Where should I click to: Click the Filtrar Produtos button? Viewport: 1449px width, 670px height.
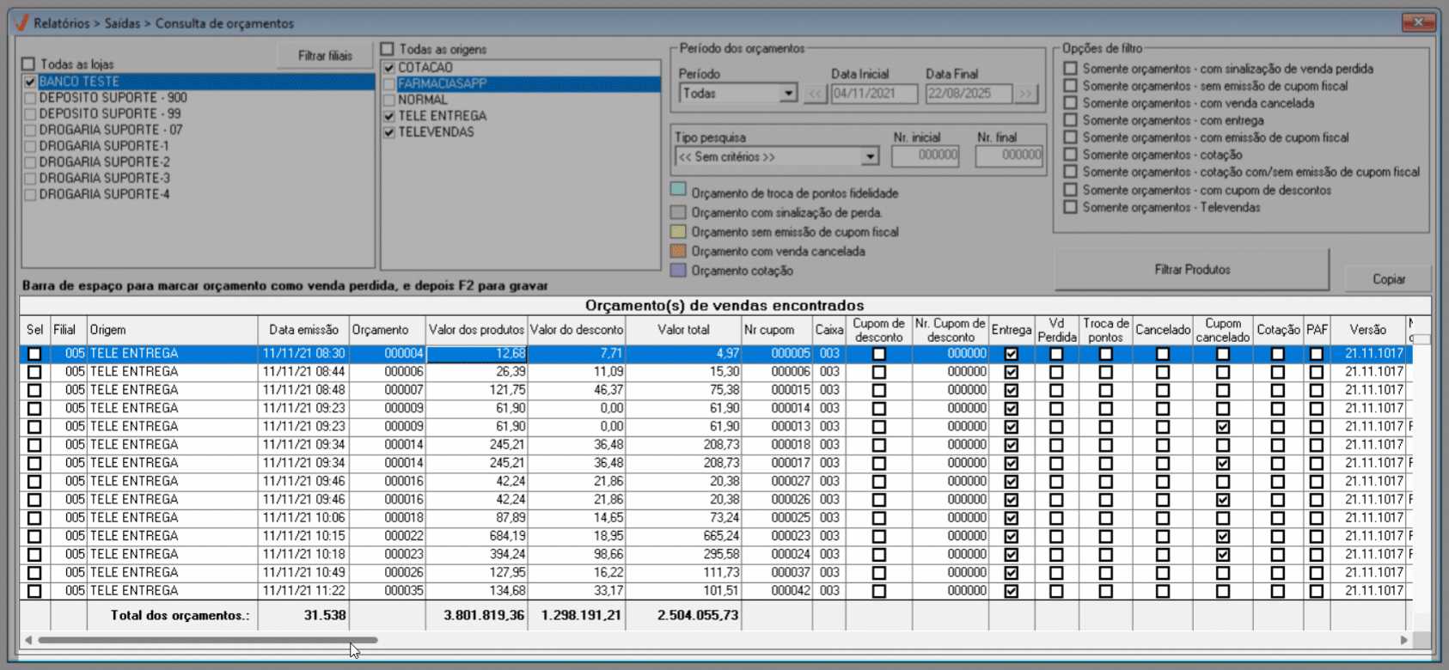pyautogui.click(x=1191, y=270)
